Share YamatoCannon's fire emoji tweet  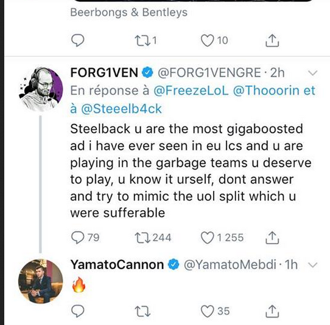point(272,311)
